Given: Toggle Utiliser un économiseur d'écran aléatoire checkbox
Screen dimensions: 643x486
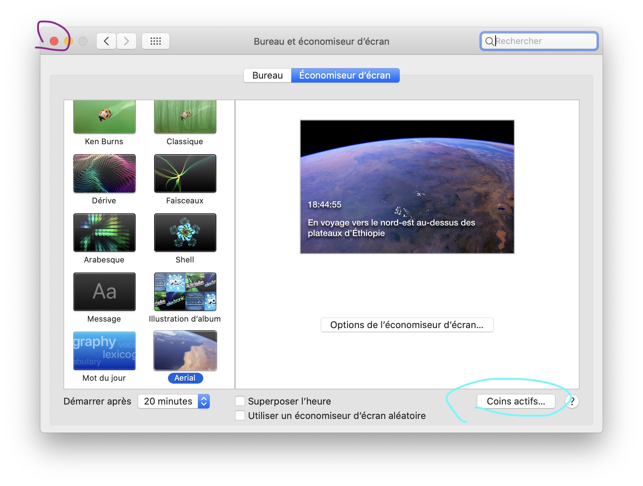Looking at the screenshot, I should [x=240, y=416].
